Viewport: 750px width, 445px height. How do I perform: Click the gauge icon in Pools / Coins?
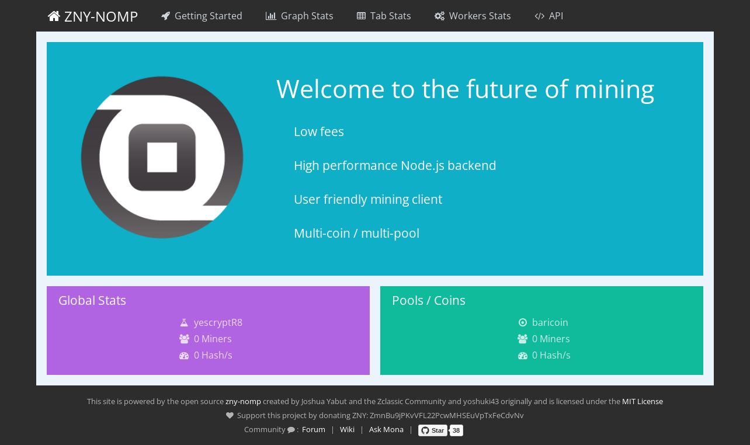pos(523,355)
